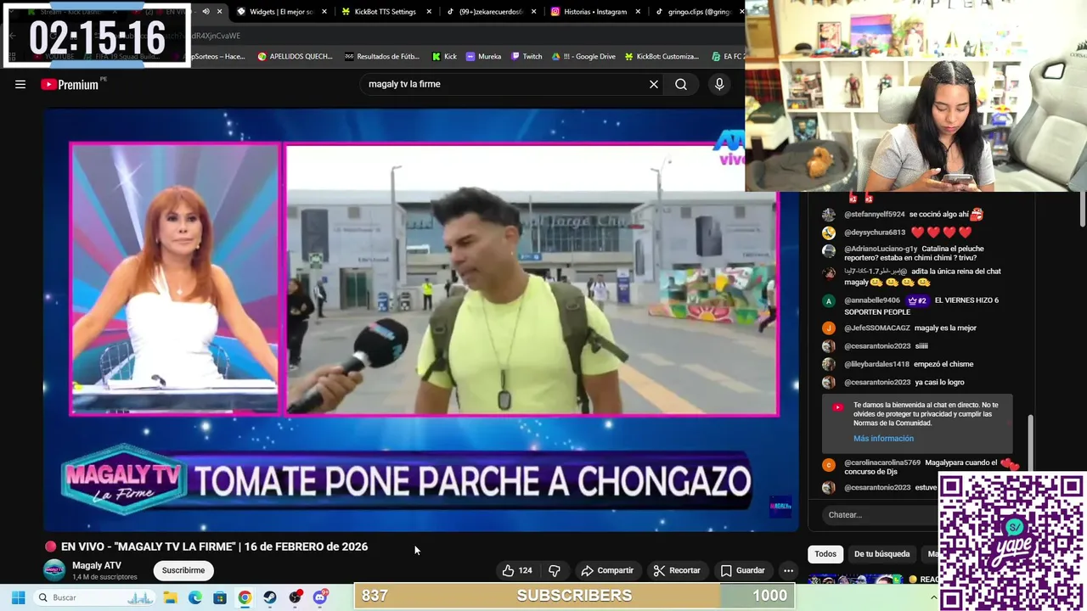
Task: Focus the Chatear chat input
Action: coord(879,514)
